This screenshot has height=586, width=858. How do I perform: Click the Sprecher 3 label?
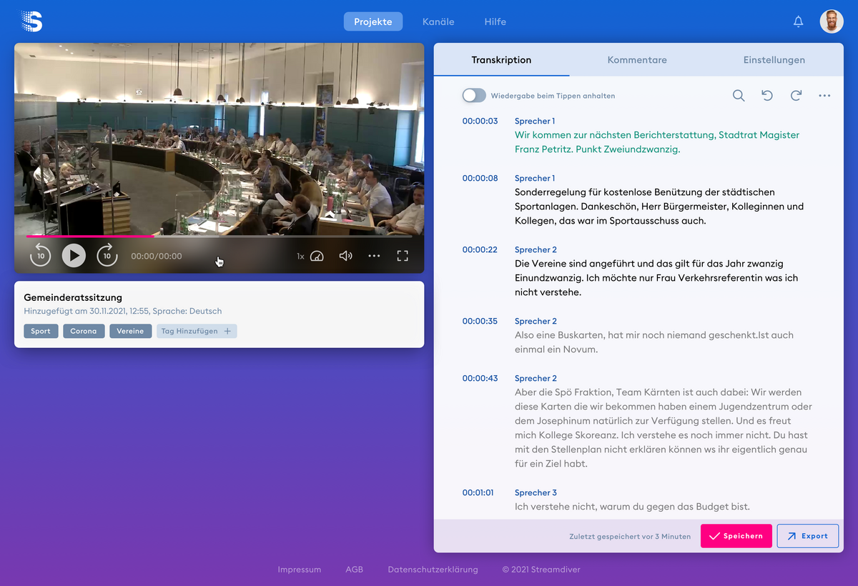(536, 492)
